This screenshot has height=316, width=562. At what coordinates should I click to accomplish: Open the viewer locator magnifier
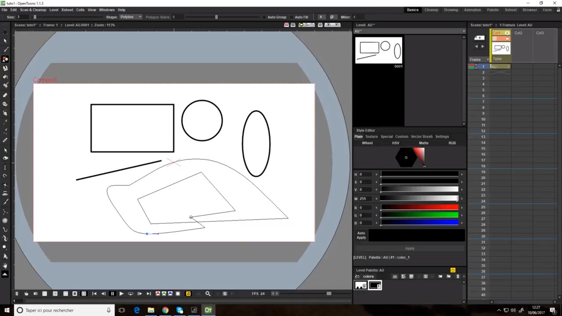pos(208,294)
